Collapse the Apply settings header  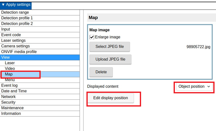click(16, 5)
